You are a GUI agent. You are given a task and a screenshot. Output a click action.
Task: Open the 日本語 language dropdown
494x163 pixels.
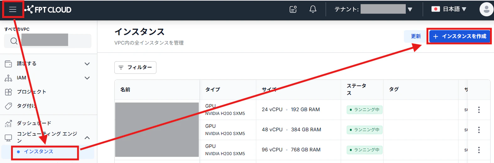[449, 9]
